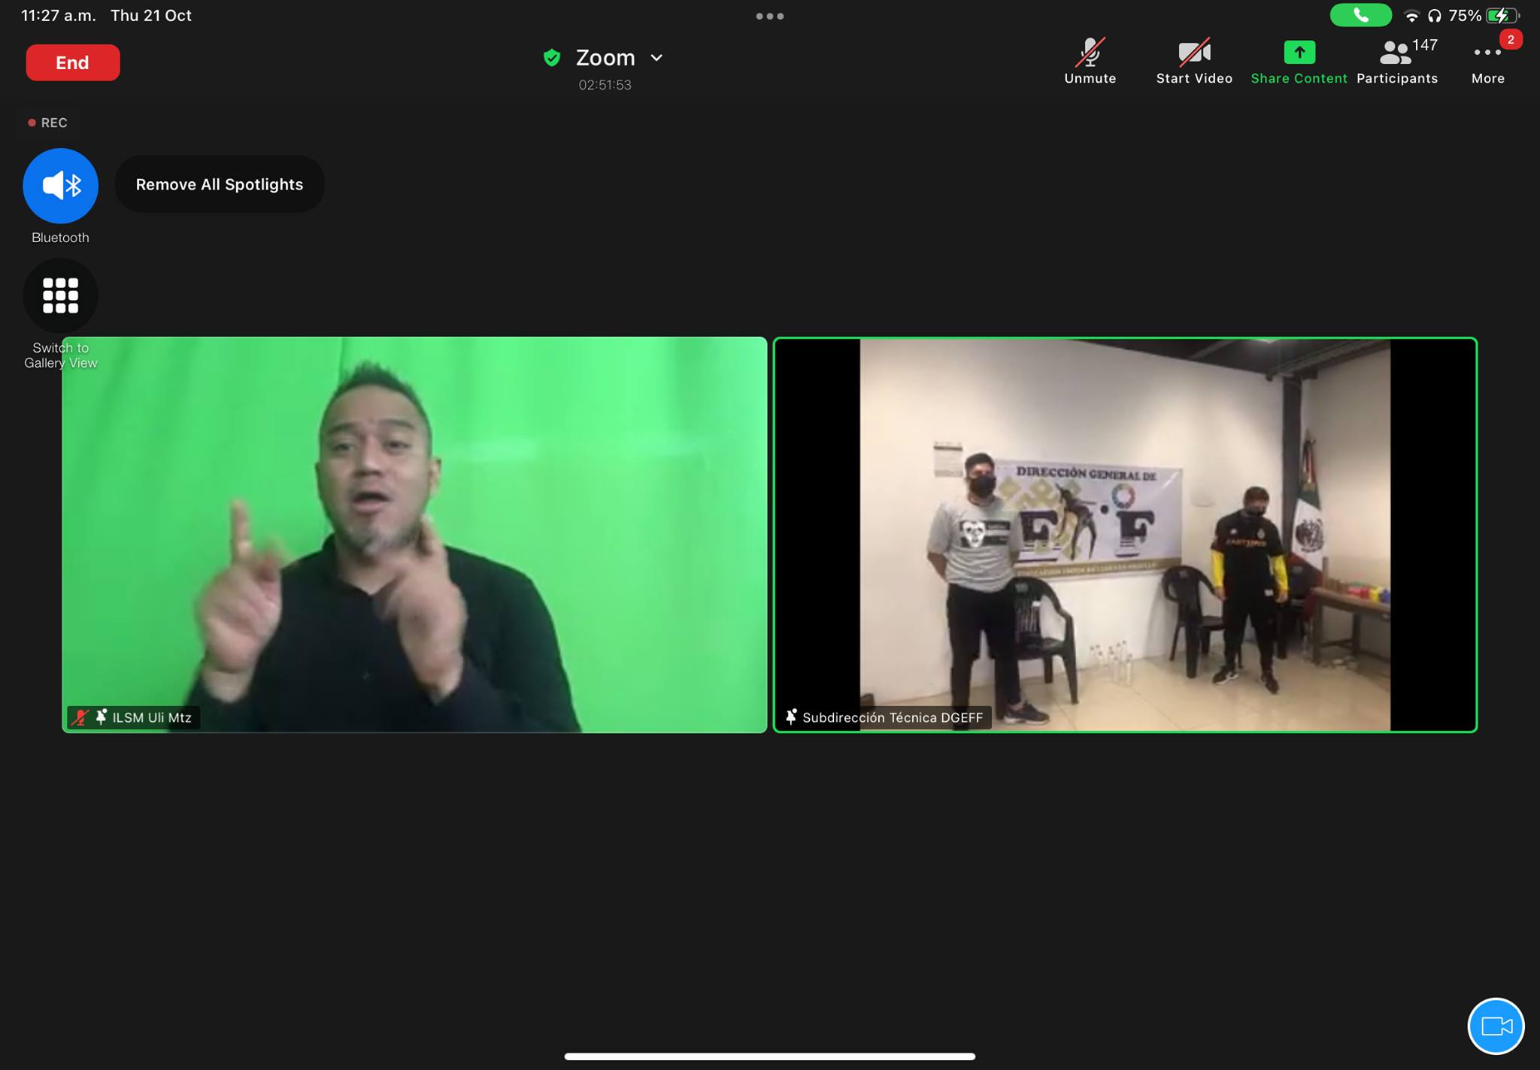This screenshot has width=1540, height=1070.
Task: Unmute the microphone
Action: tap(1090, 61)
